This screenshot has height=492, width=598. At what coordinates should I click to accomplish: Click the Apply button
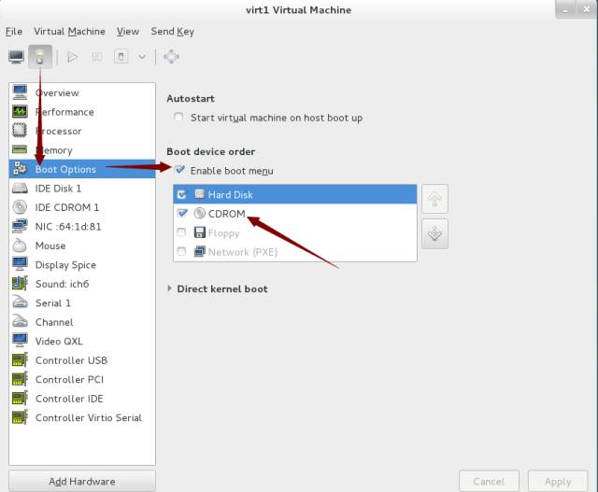(558, 482)
